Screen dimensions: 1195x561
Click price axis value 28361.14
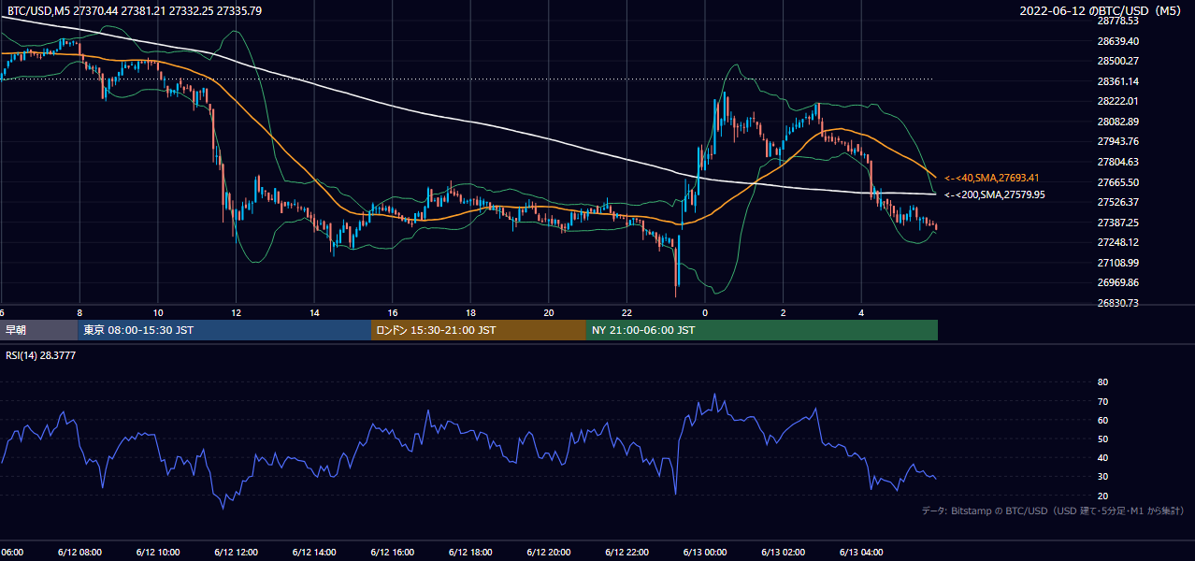coord(1117,81)
